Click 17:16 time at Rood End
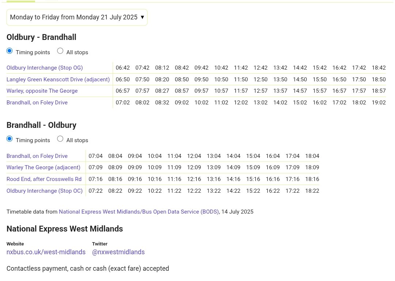This screenshot has height=281, width=395. click(x=293, y=179)
